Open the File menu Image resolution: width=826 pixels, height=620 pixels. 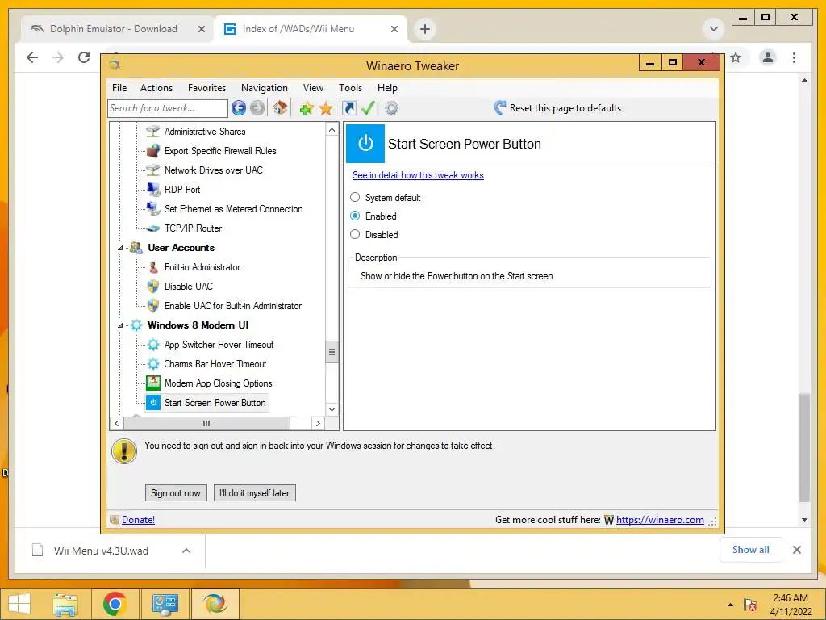119,88
